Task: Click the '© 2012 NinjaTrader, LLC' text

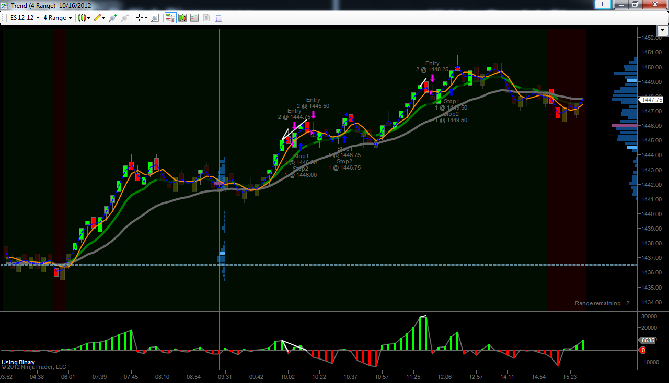Action: [33, 367]
